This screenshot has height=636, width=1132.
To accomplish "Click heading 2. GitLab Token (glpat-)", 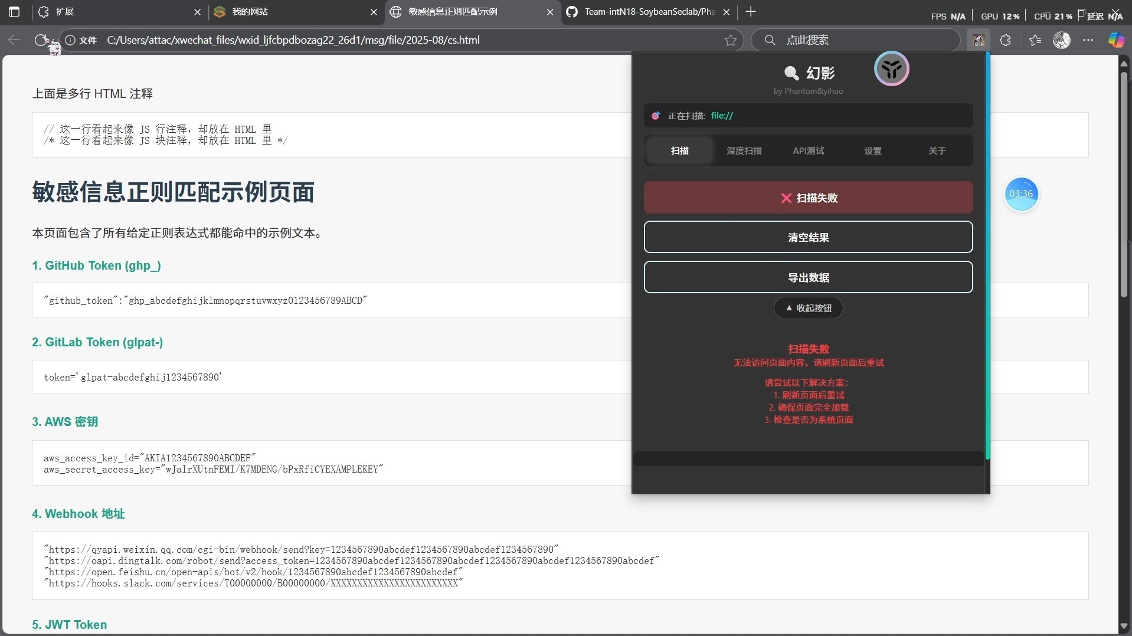I will click(x=97, y=342).
